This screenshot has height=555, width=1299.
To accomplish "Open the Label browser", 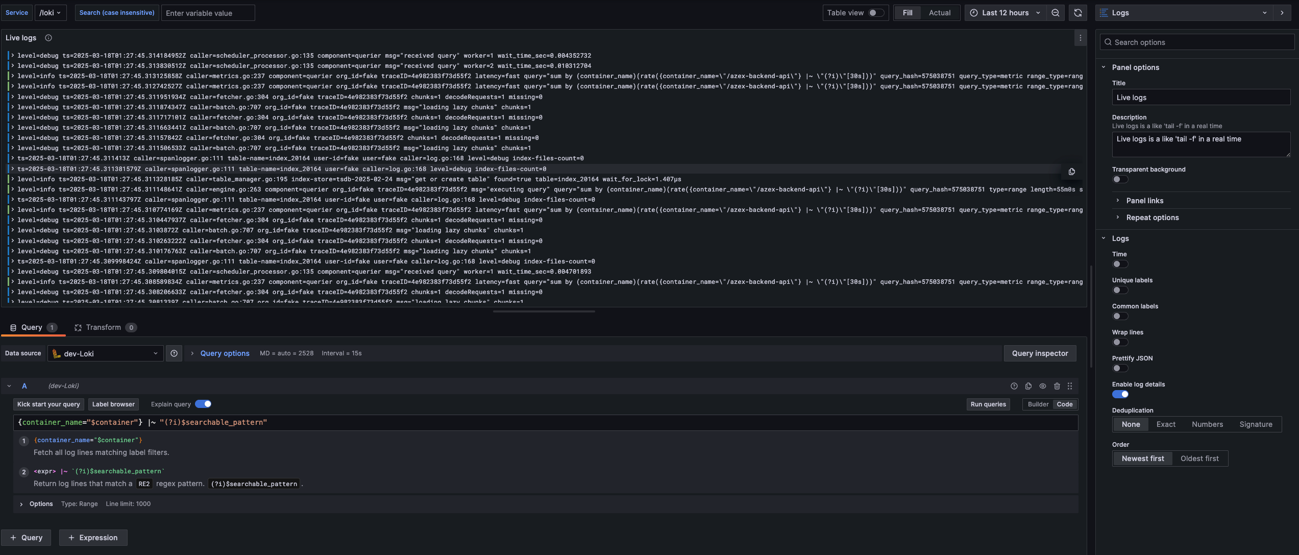I will coord(113,404).
